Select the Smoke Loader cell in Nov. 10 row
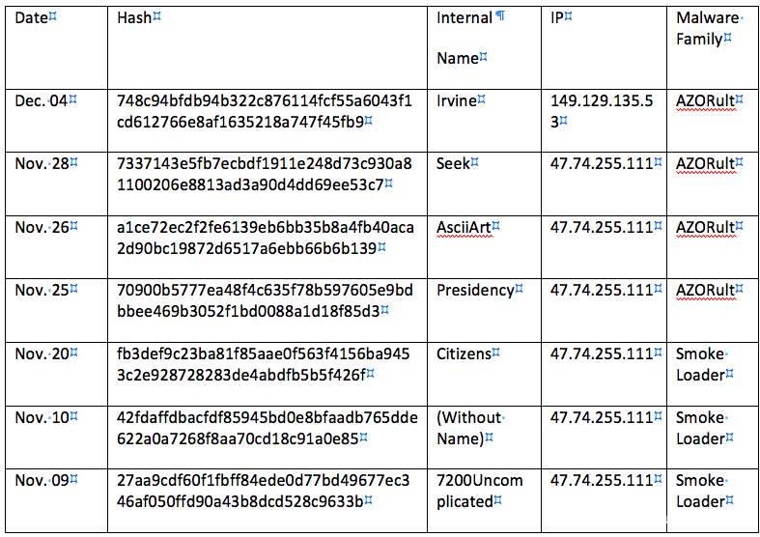Screen dimensions: 760x537 point(702,428)
